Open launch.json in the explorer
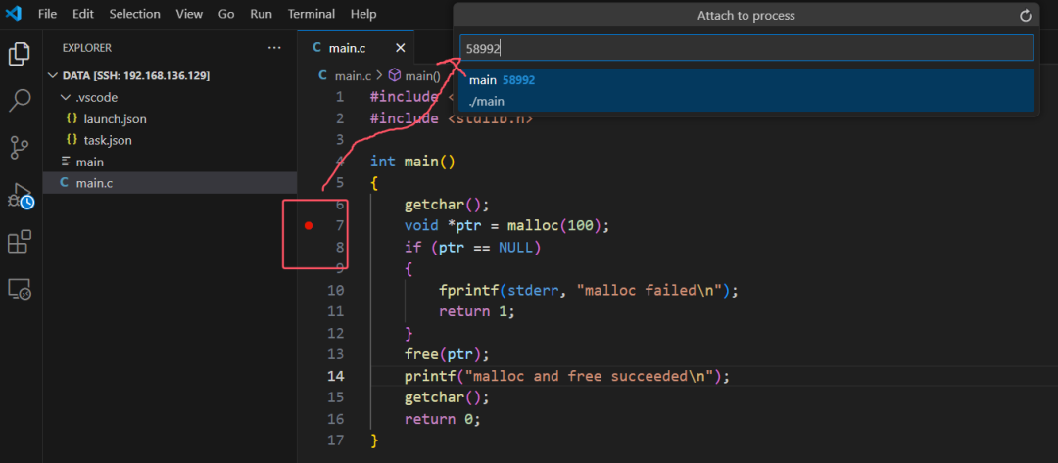This screenshot has width=1058, height=463. (114, 119)
